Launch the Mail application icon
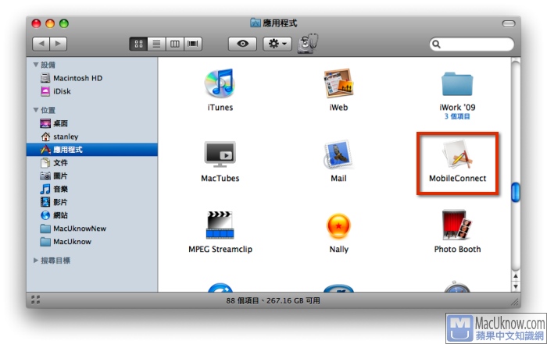 [338, 154]
